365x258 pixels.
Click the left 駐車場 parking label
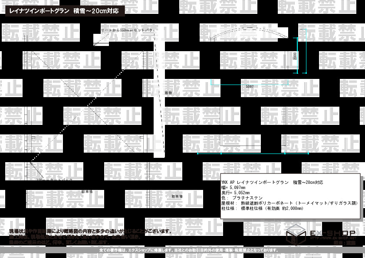(x=87, y=191)
